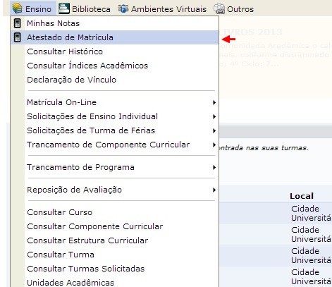Screen dimensions: 332x287
Task: Expand the Reposição de Avaliação submenu arrow
Action: 214,190
